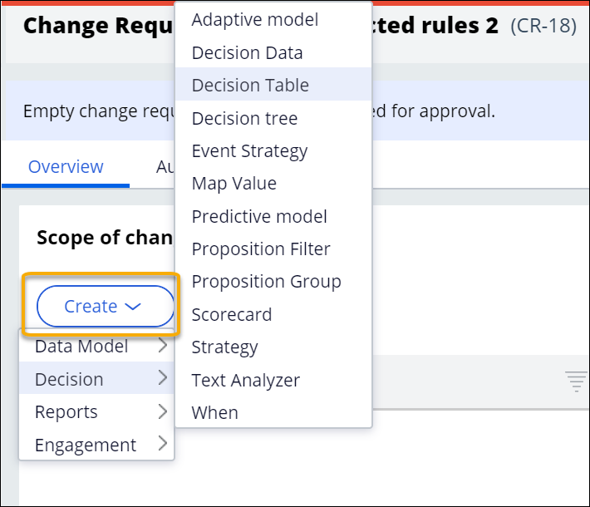Open the filter icon at right edge
Image resolution: width=590 pixels, height=507 pixels.
(x=576, y=381)
